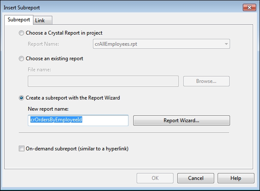This screenshot has width=260, height=191.
Task: Click the "New report name:" label
Action: [48, 109]
